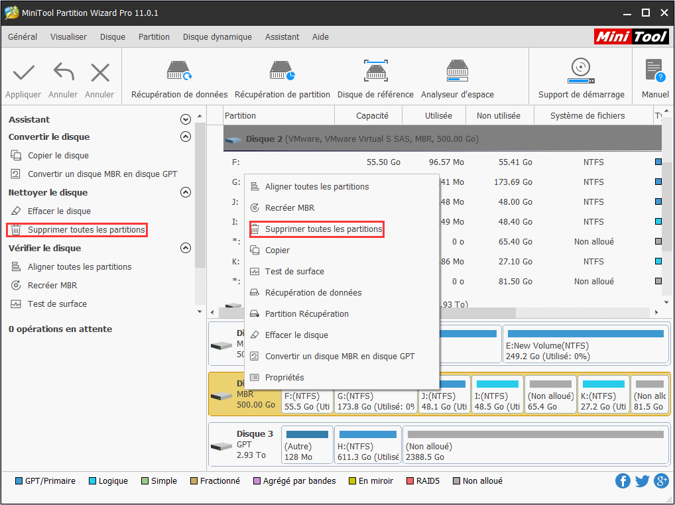Image resolution: width=675 pixels, height=505 pixels.
Task: Choose Test de surface in context menu
Action: [x=341, y=272]
